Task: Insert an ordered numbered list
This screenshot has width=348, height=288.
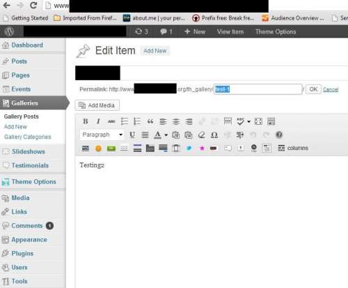Action: tap(137, 121)
